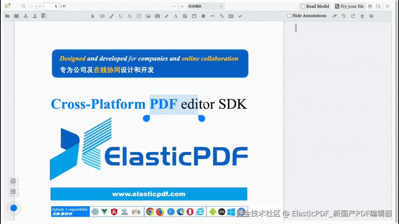Enable the Read Model checkbox
Screen dimensions: 399x224
(x=303, y=6)
